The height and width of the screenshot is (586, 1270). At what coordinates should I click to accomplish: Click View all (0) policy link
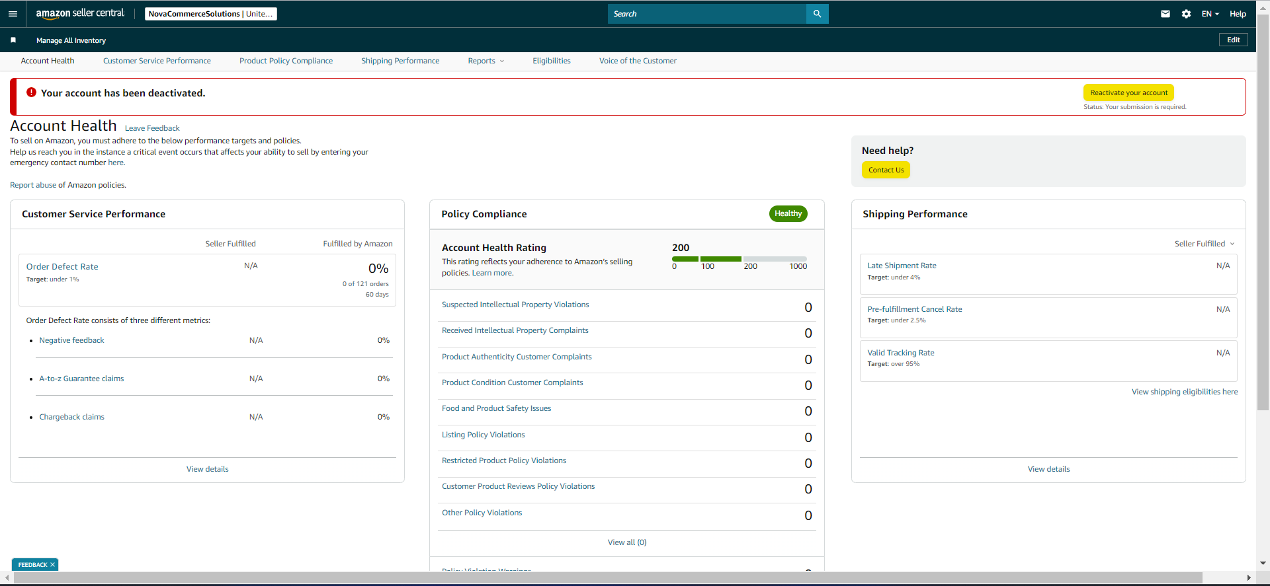click(x=627, y=542)
